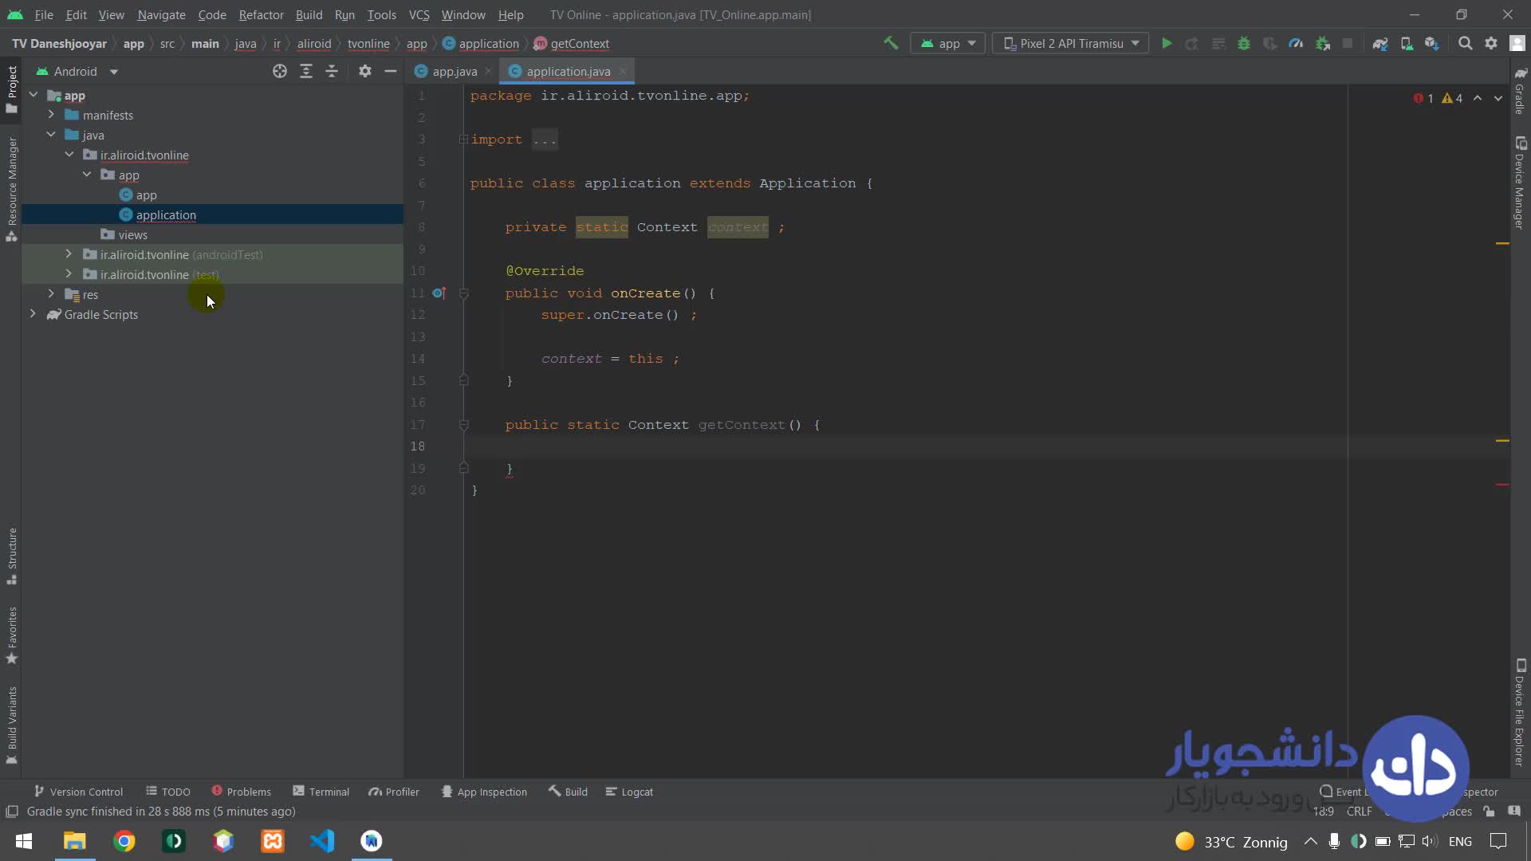Switch to the app.java editor tab

[454, 72]
